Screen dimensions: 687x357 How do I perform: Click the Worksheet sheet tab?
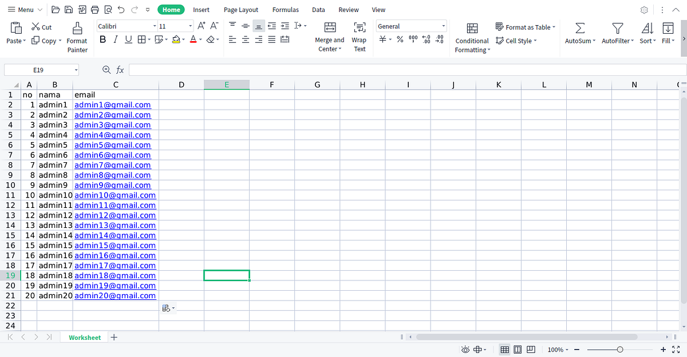coord(84,337)
